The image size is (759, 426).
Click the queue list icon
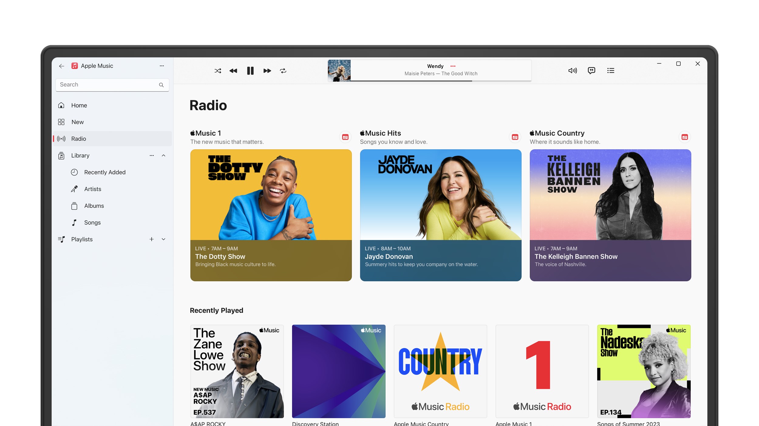(611, 70)
